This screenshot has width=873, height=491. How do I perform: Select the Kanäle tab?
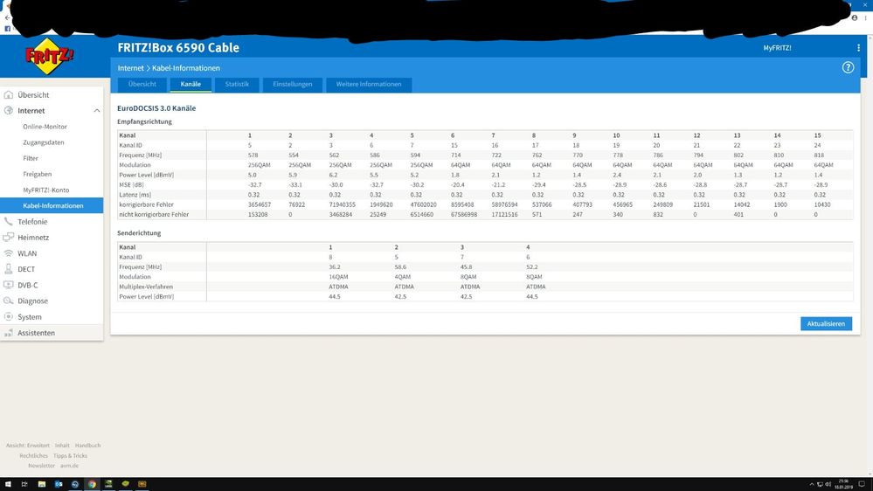191,84
